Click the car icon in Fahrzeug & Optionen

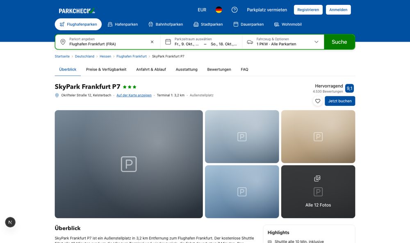250,42
